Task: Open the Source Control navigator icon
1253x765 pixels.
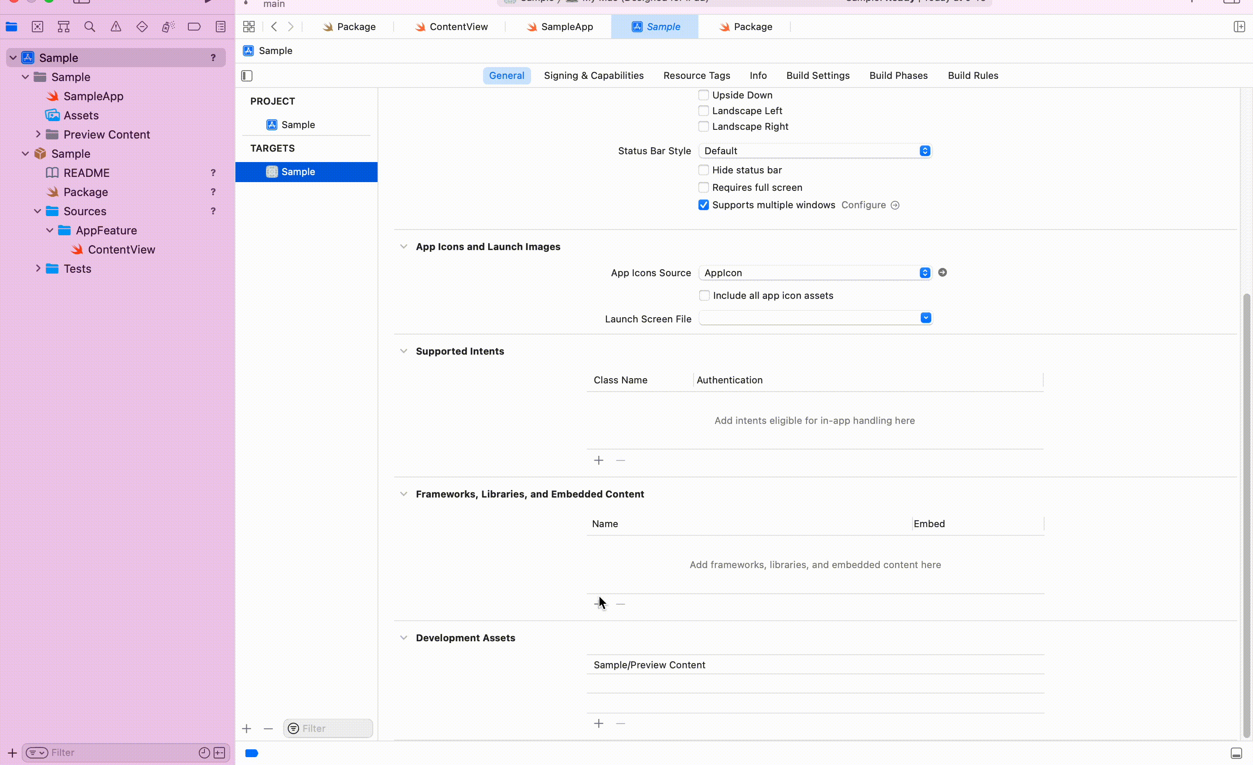Action: tap(37, 27)
